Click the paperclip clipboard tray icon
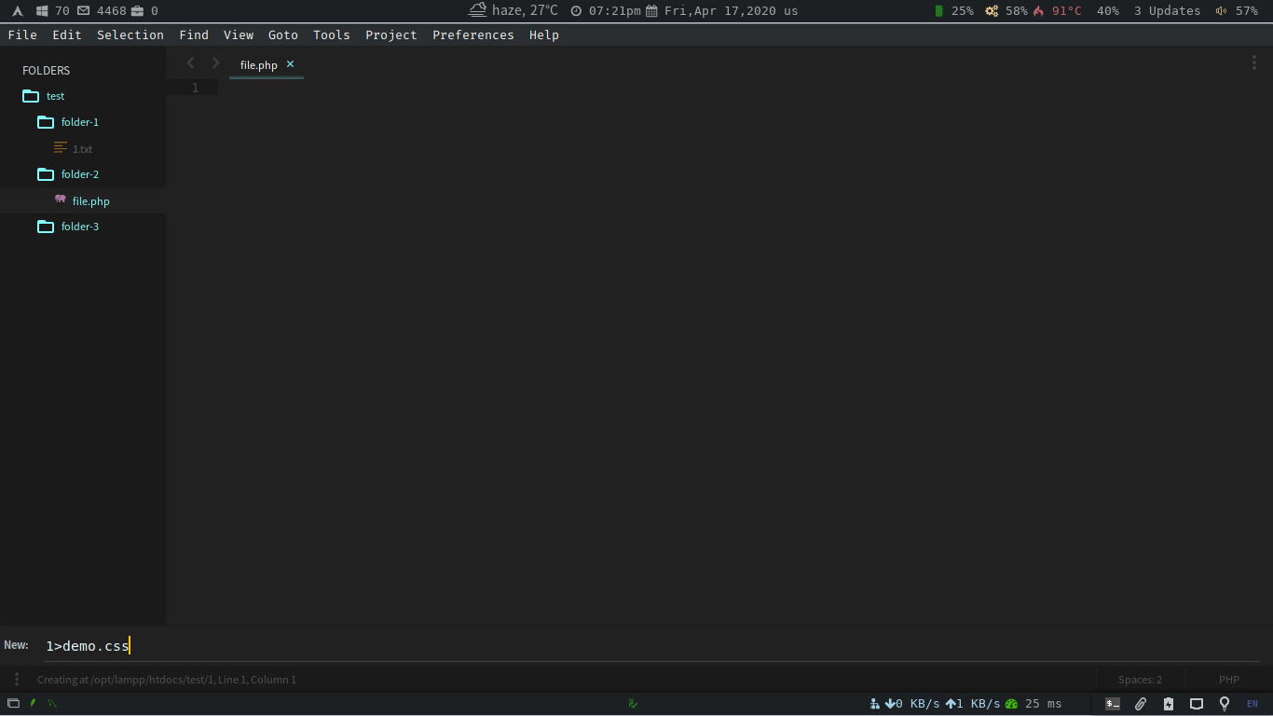Image resolution: width=1273 pixels, height=716 pixels. pos(1141,704)
